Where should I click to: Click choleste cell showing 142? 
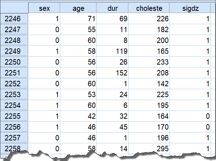(149, 84)
